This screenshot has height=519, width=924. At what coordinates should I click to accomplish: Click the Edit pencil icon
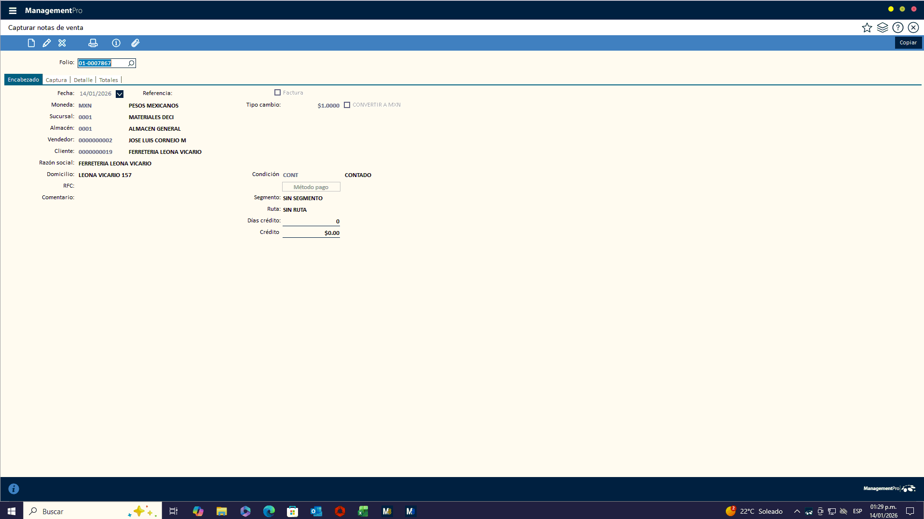[x=47, y=43]
